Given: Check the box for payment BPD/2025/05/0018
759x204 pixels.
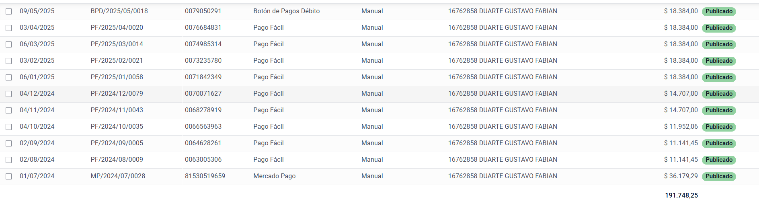Looking at the screenshot, I should 8,11.
